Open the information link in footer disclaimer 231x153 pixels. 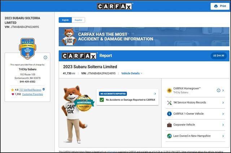[x=112, y=152]
